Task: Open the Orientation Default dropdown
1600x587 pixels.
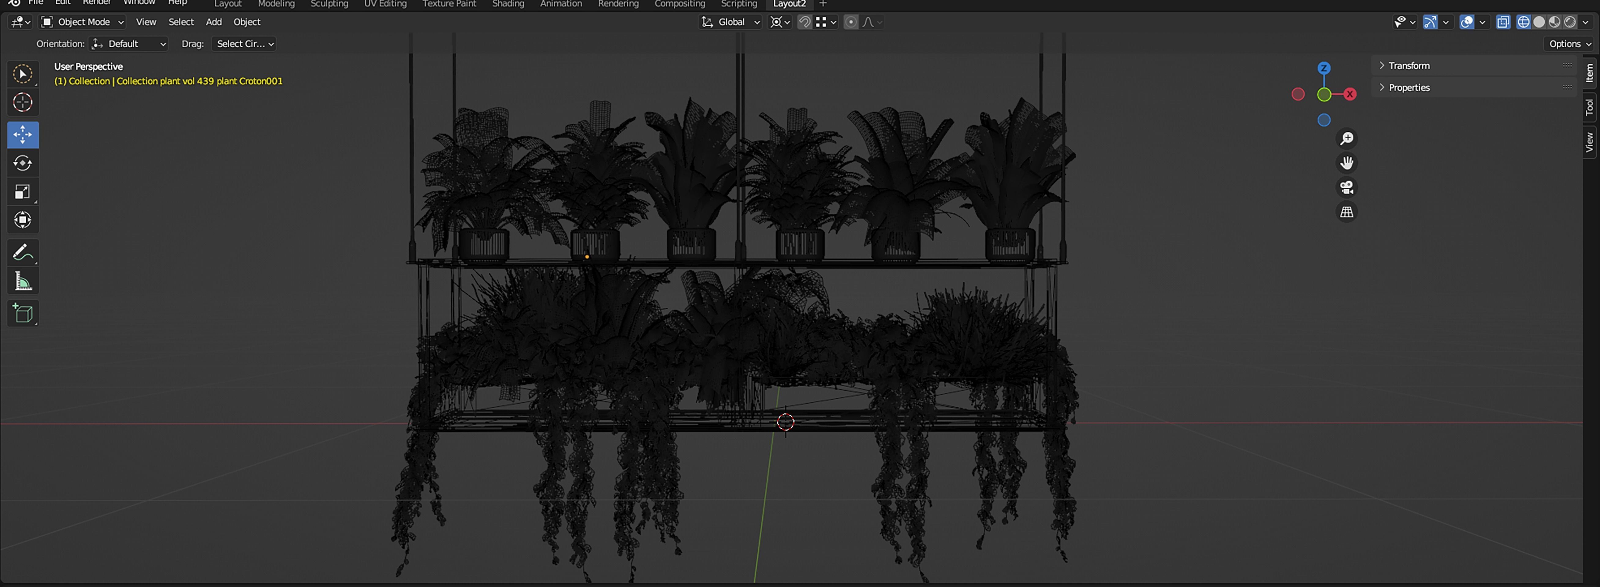Action: [x=128, y=44]
